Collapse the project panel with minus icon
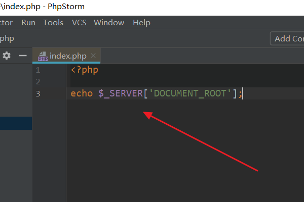304x202 pixels. tap(23, 56)
